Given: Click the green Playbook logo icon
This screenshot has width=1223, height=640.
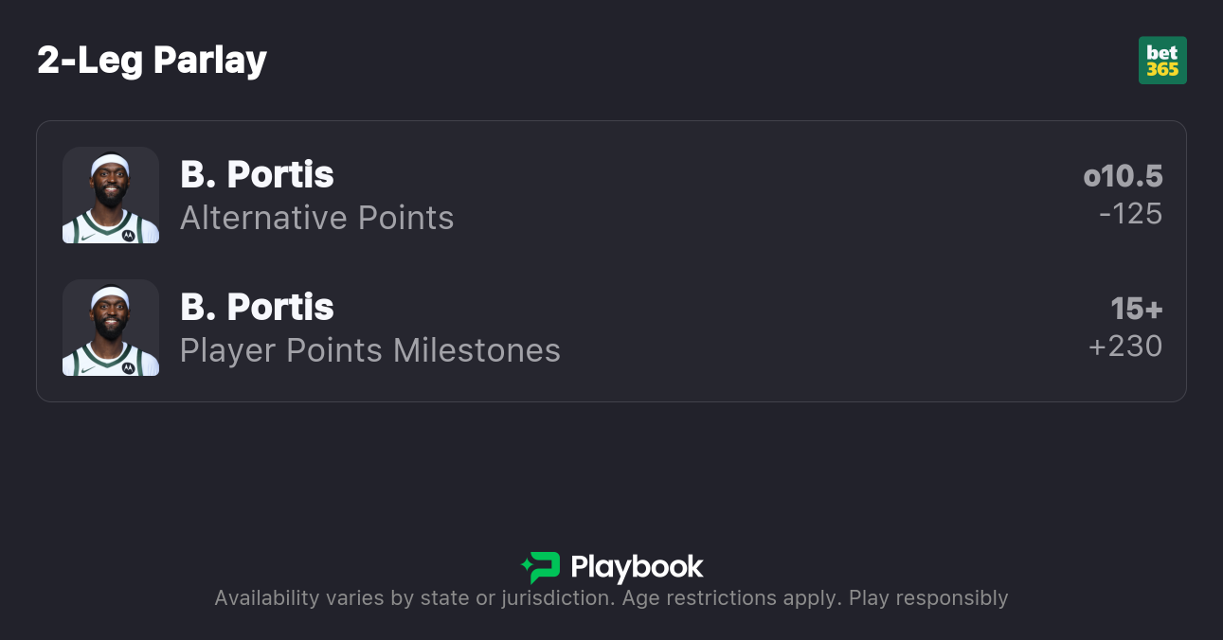Looking at the screenshot, I should (541, 567).
